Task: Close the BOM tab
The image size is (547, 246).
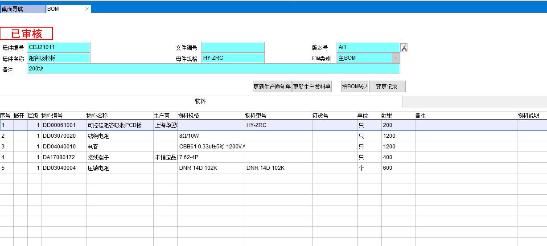Action: click(x=87, y=9)
